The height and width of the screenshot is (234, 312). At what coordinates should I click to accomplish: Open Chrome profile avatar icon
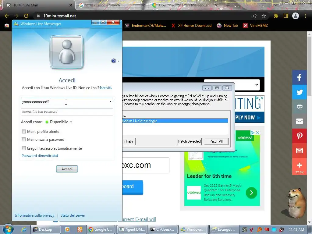pyautogui.click(x=296, y=16)
